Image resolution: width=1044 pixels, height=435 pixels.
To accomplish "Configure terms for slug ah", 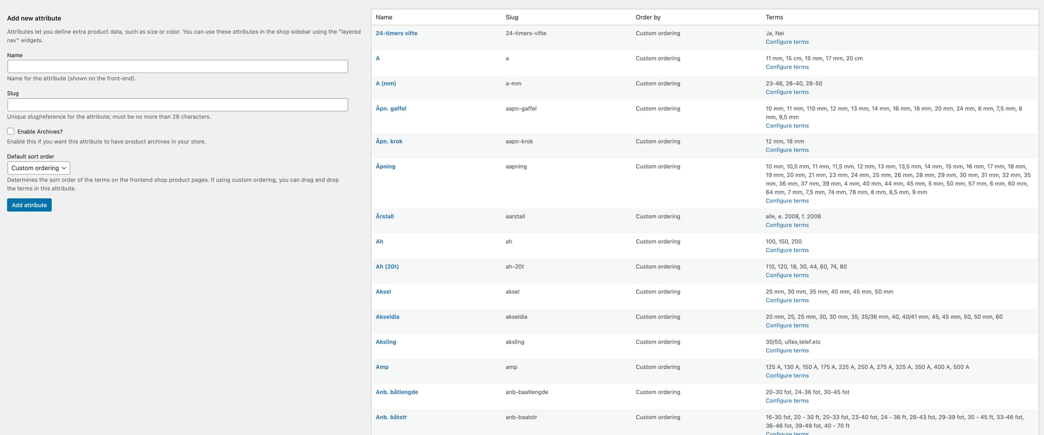I will click(787, 250).
